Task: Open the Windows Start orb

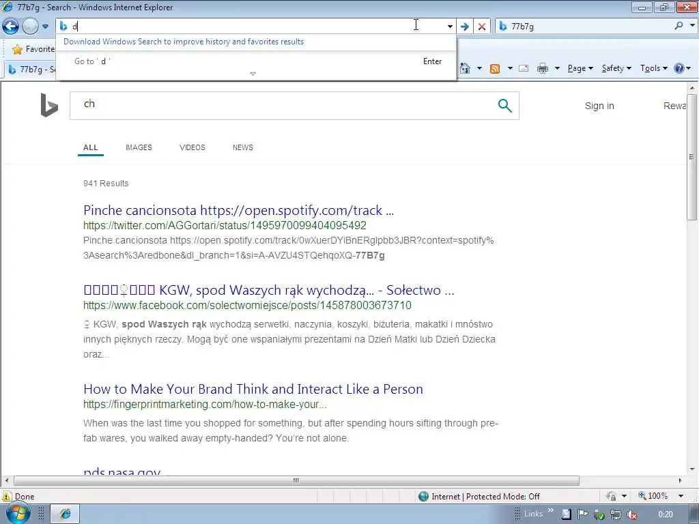Action: point(18,514)
